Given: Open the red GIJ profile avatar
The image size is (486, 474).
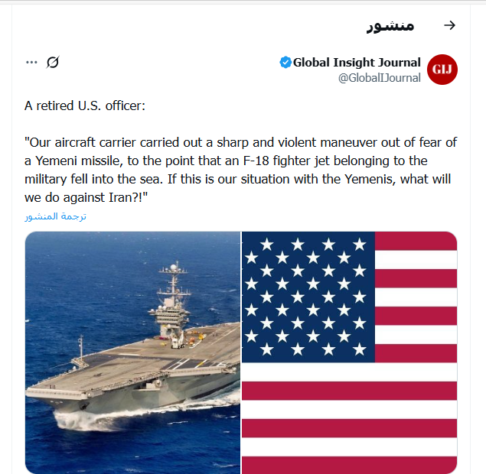Looking at the screenshot, I should 442,70.
